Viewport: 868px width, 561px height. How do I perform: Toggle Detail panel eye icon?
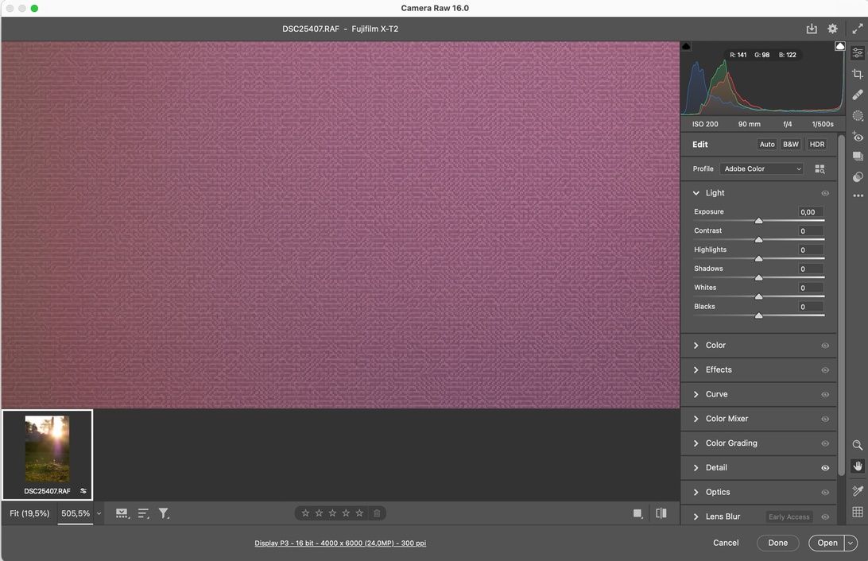click(x=825, y=468)
